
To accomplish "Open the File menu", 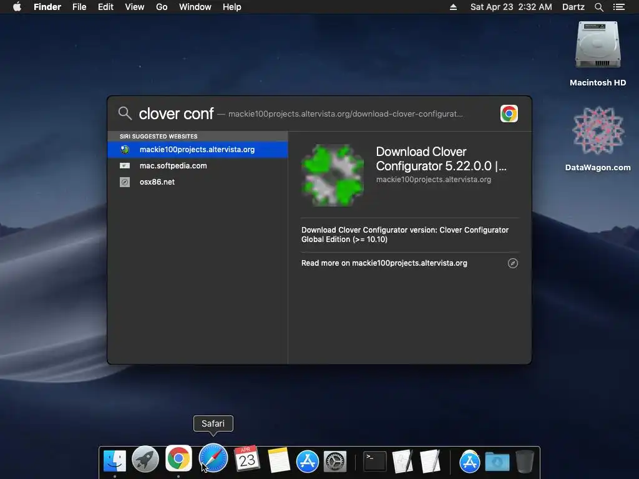I will (x=79, y=7).
